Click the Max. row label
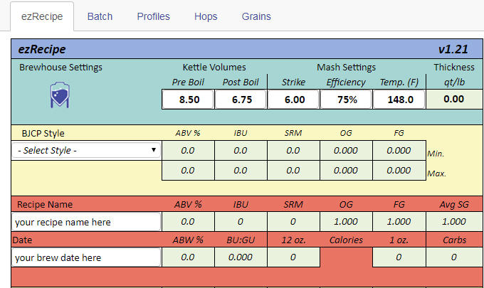 pyautogui.click(x=436, y=174)
